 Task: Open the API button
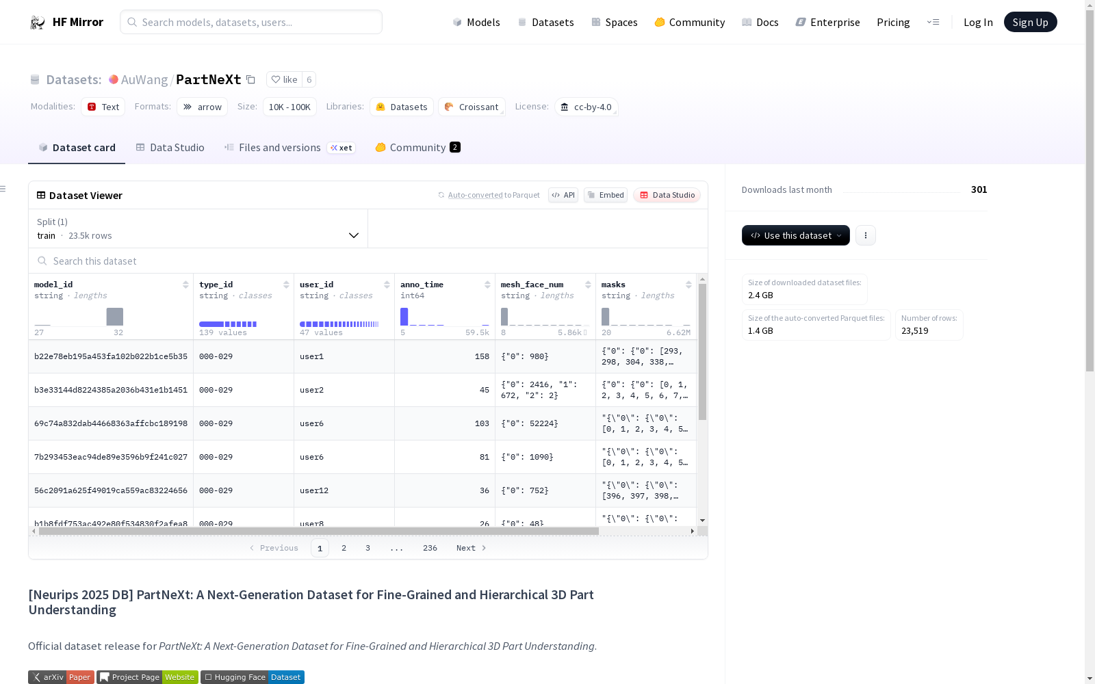(563, 195)
